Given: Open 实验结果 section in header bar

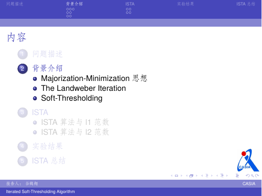Looking at the screenshot, I should tap(185, 4).
